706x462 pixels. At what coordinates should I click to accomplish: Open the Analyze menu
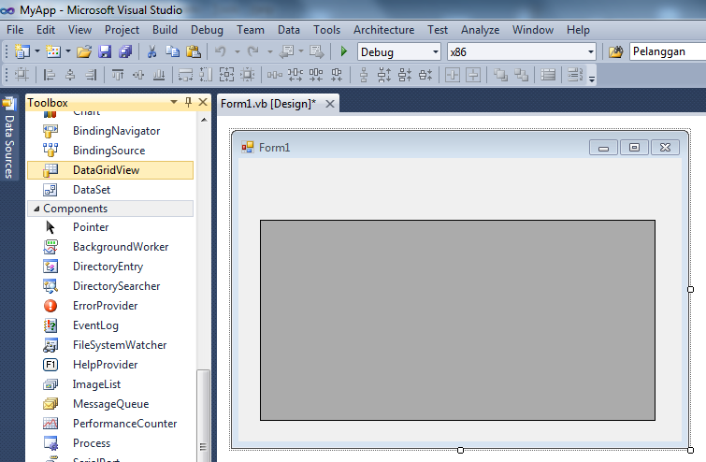480,30
